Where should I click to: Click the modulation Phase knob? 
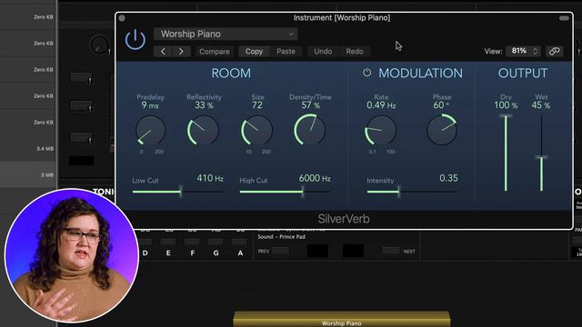pos(442,129)
